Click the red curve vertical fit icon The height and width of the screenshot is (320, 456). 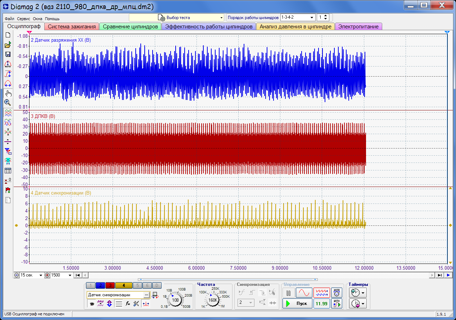tap(8, 74)
